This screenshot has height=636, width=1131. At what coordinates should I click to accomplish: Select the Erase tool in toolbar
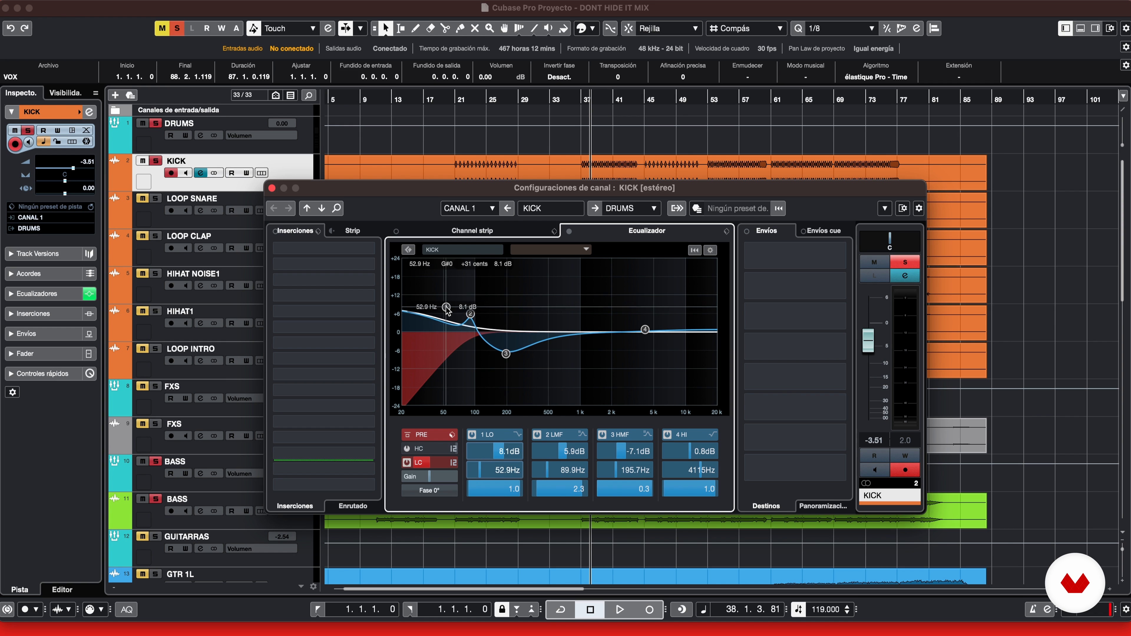pyautogui.click(x=430, y=29)
